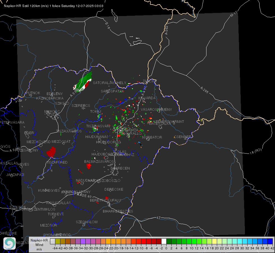Screen dimensions: 275x253
Task: Select the PUTNOK city label
Action: [33, 93]
